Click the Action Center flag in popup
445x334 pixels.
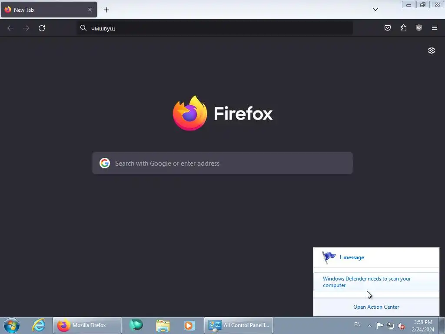(329, 257)
